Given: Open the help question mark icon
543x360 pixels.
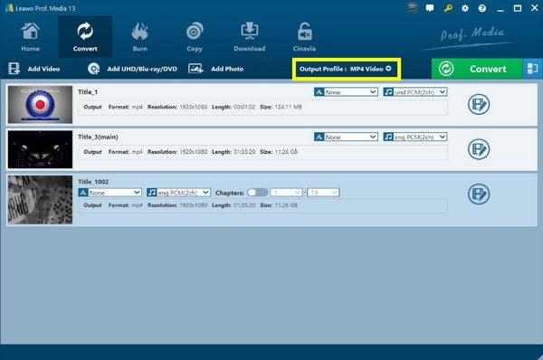Looking at the screenshot, I should click(482, 8).
